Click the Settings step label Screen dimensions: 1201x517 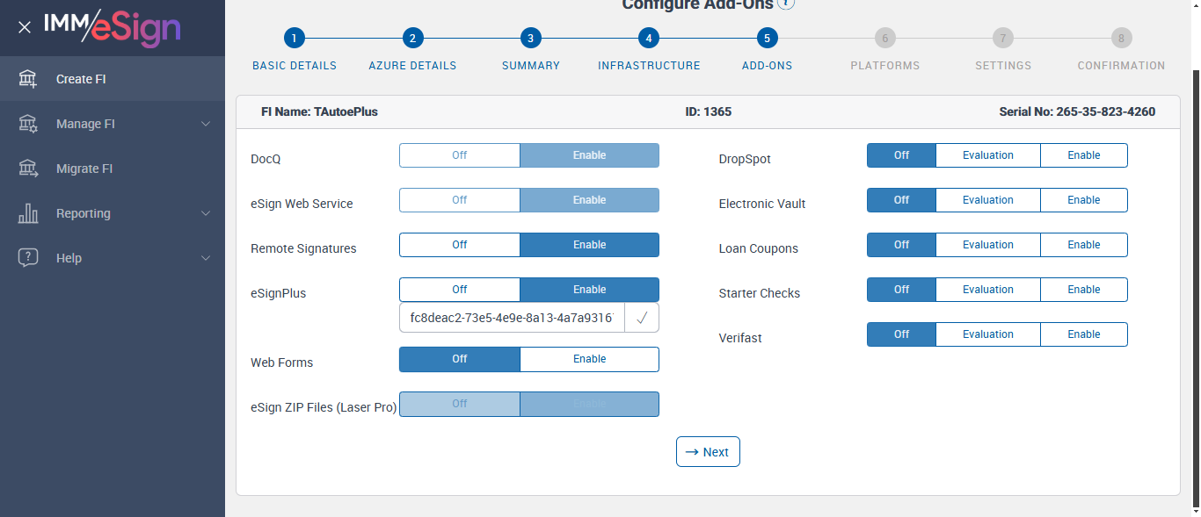click(1003, 66)
